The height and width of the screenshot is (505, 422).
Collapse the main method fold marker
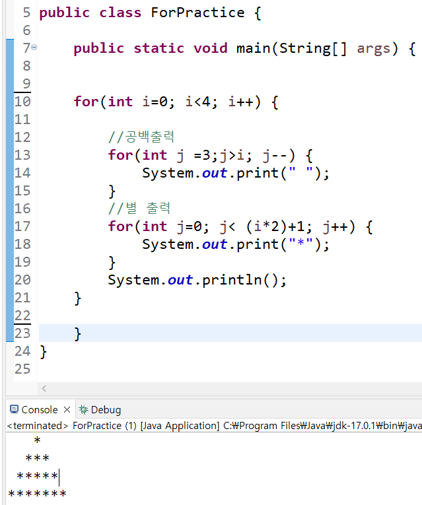coord(34,48)
